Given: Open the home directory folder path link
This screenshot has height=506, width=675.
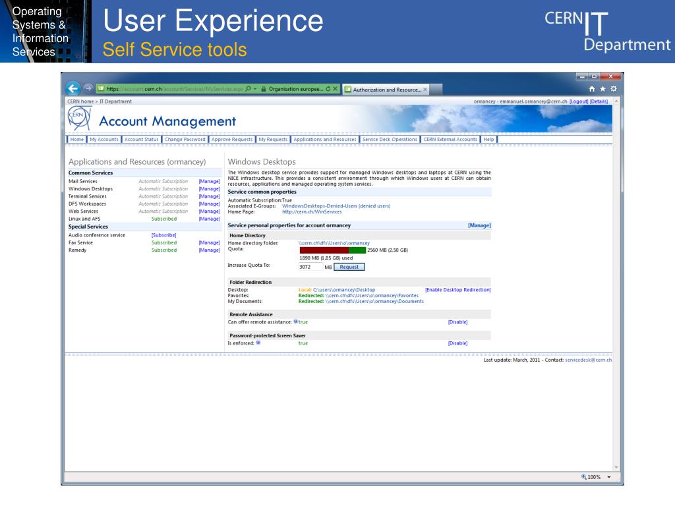Looking at the screenshot, I should [x=334, y=243].
